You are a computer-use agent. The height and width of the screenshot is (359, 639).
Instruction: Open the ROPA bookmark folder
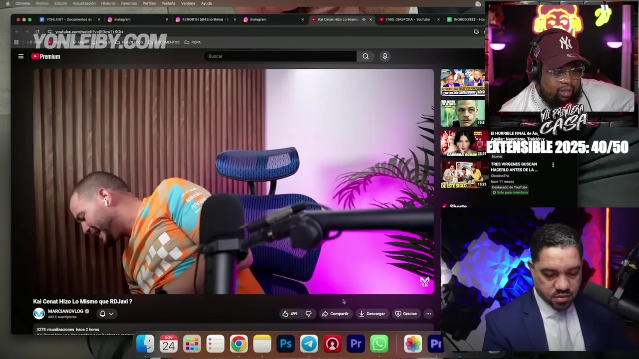pos(193,42)
